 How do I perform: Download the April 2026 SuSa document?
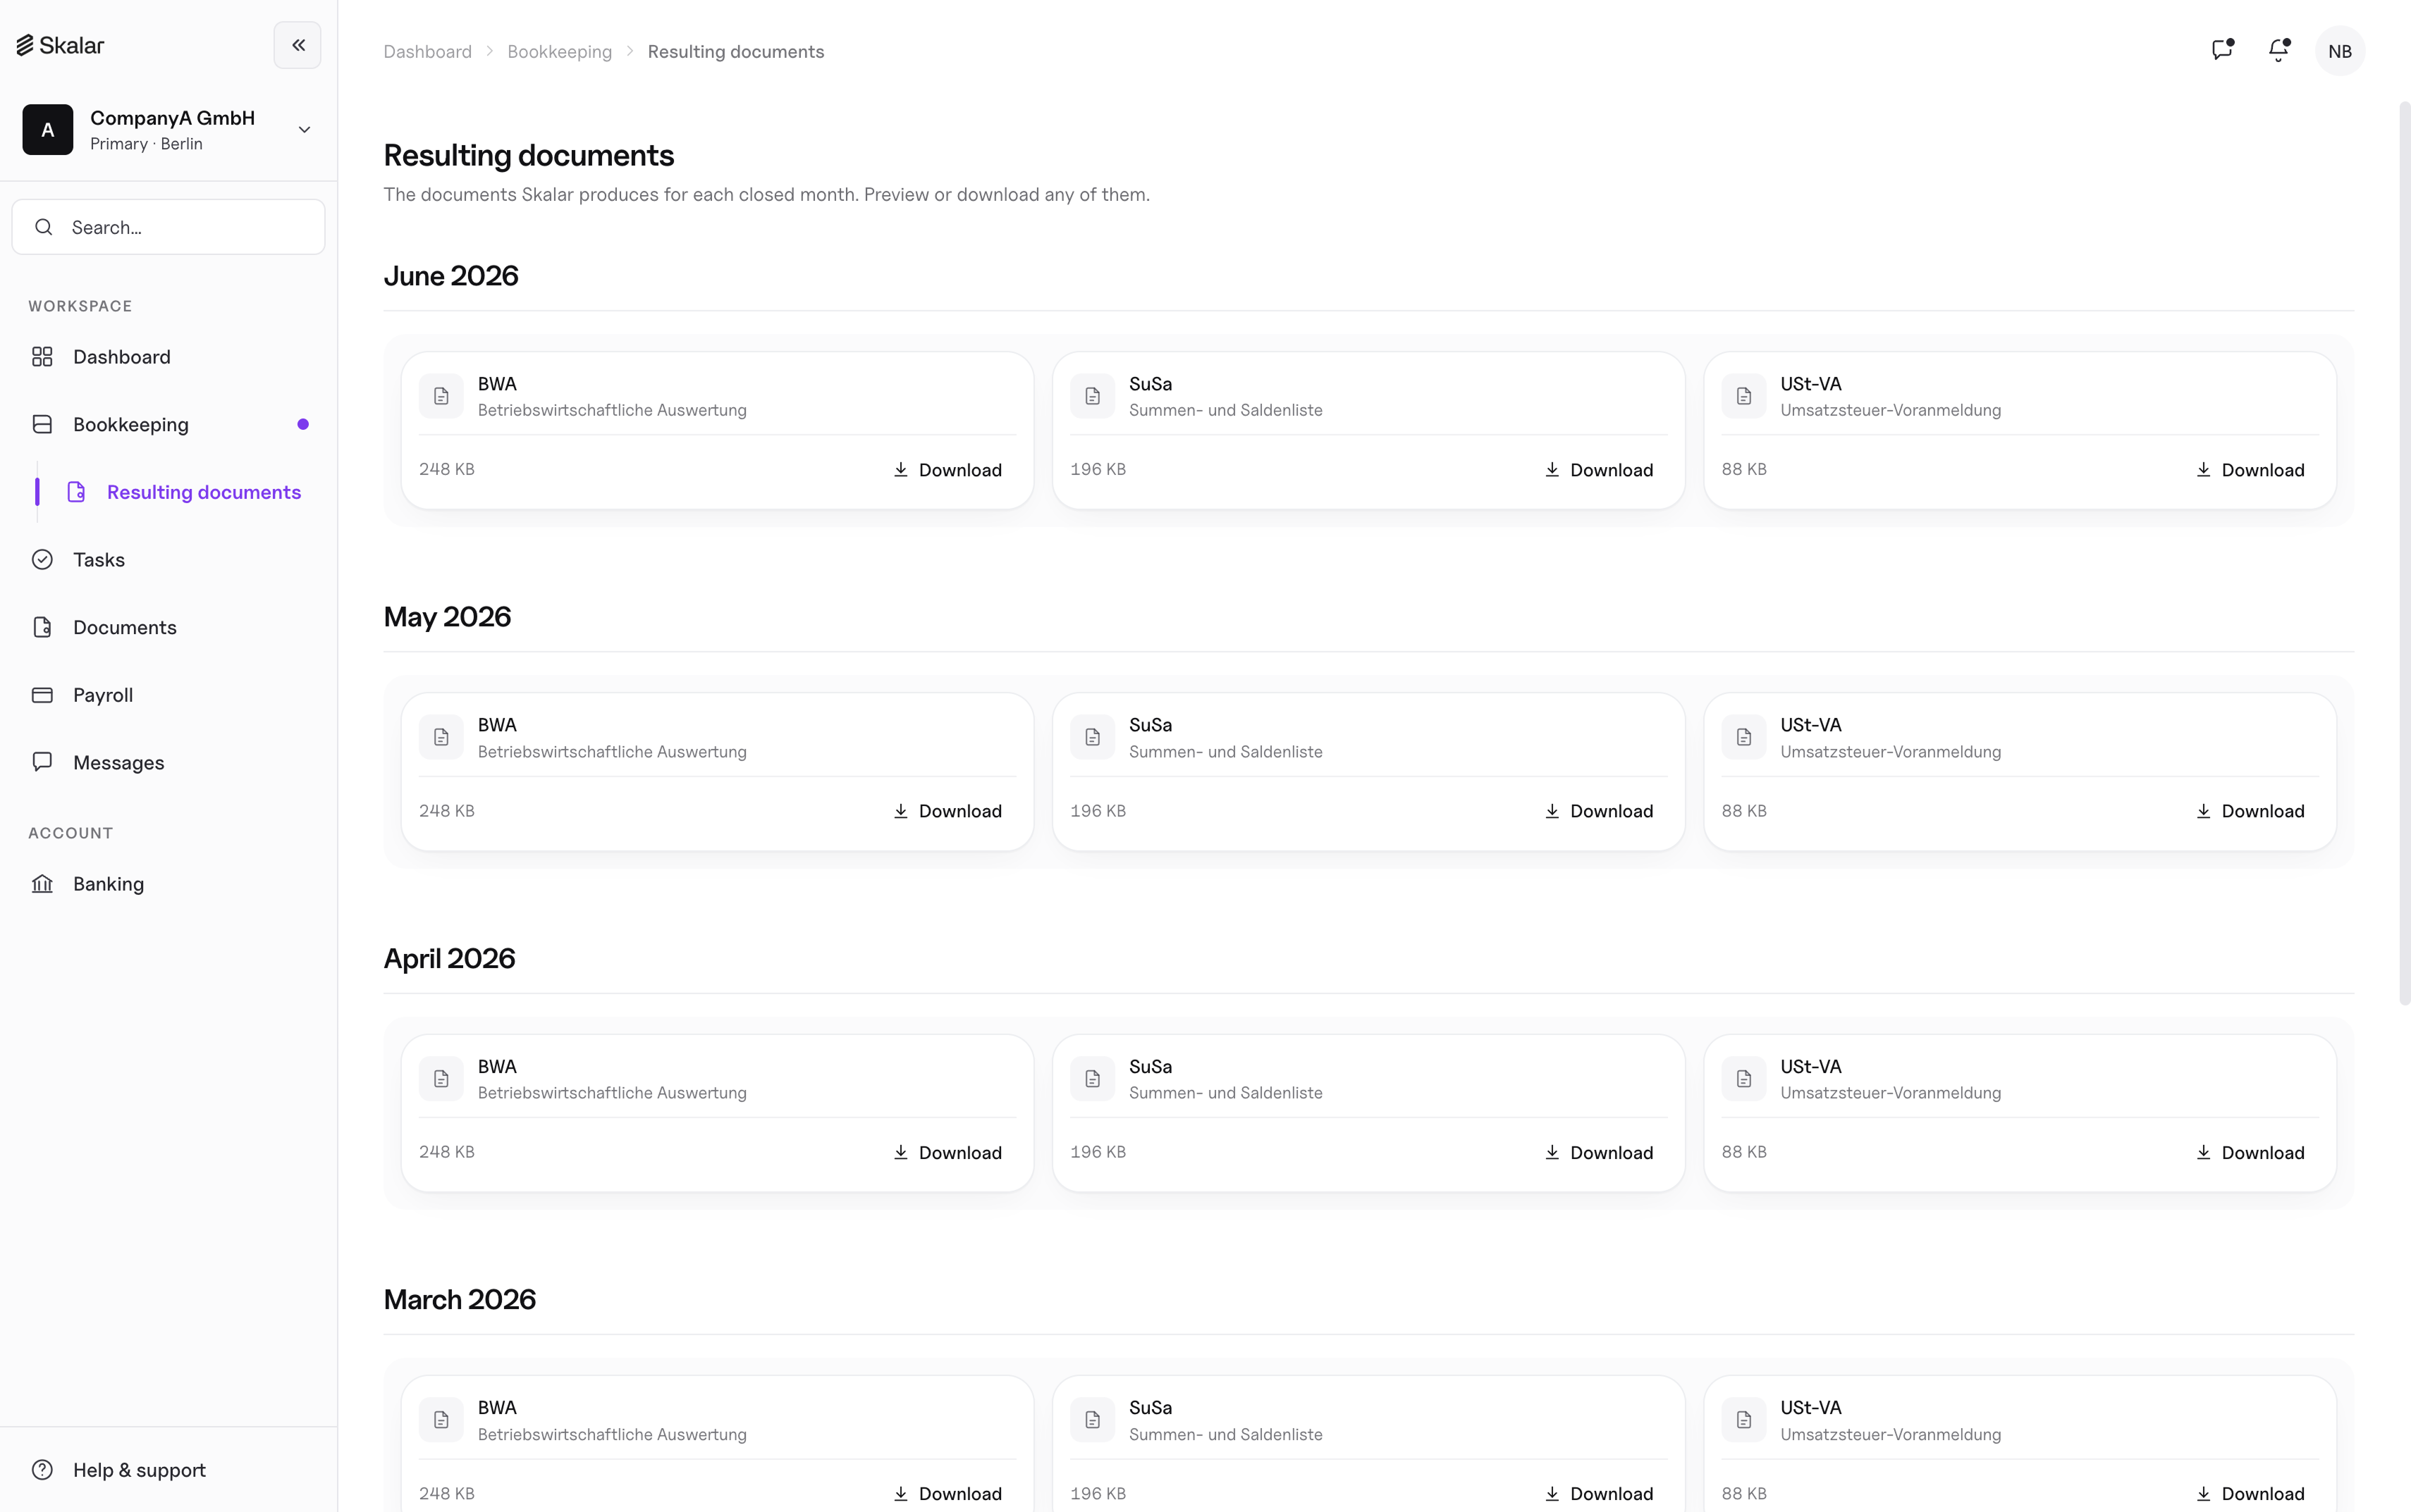click(x=1597, y=1153)
